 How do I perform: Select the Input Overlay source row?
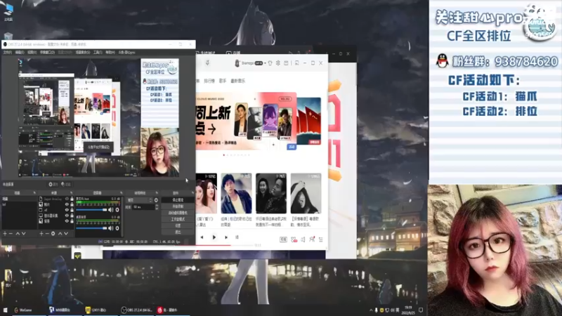[x=56, y=199]
